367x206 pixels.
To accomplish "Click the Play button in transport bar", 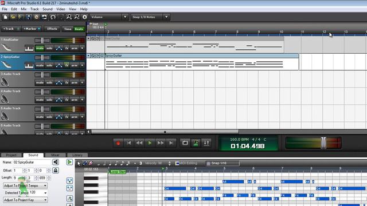I will click(x=150, y=143).
